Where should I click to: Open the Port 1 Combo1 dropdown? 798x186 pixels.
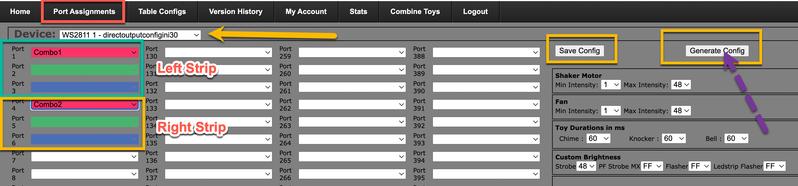click(85, 52)
